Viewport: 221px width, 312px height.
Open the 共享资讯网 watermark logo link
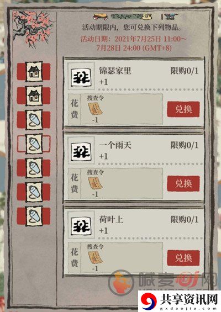(180, 301)
